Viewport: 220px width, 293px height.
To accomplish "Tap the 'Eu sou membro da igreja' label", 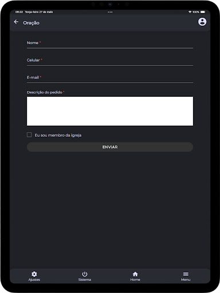I will 58,135.
